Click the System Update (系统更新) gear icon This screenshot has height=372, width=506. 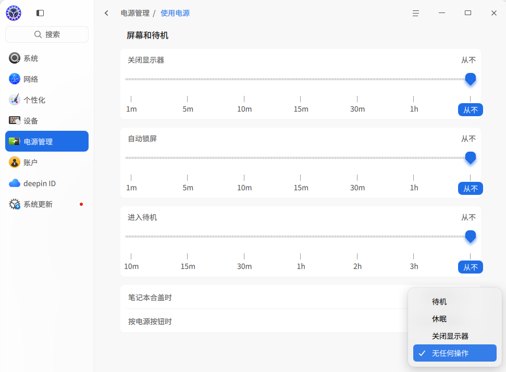(14, 204)
